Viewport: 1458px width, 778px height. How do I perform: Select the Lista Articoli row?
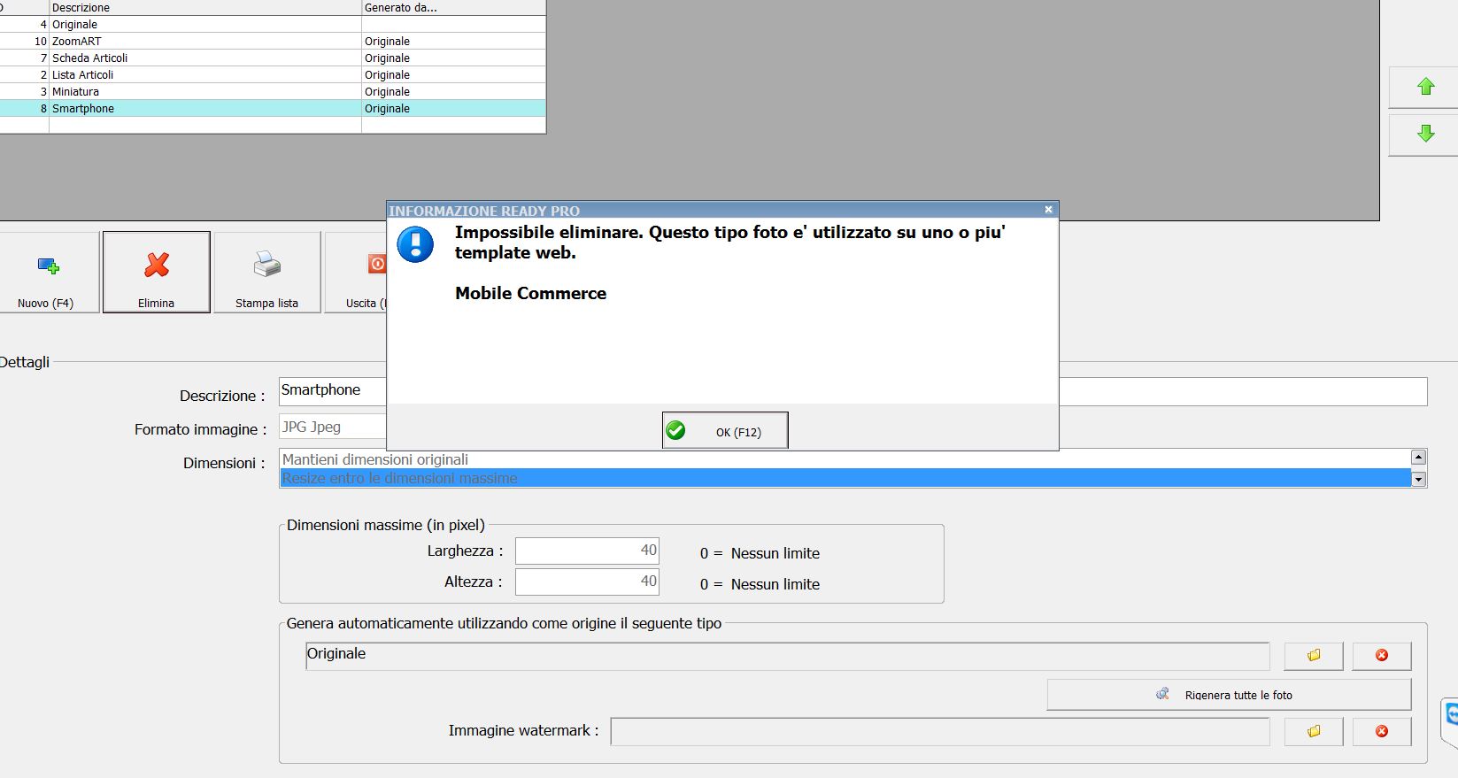point(273,75)
